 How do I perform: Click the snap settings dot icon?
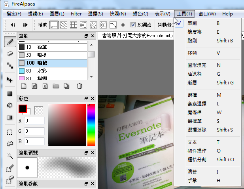(123, 25)
